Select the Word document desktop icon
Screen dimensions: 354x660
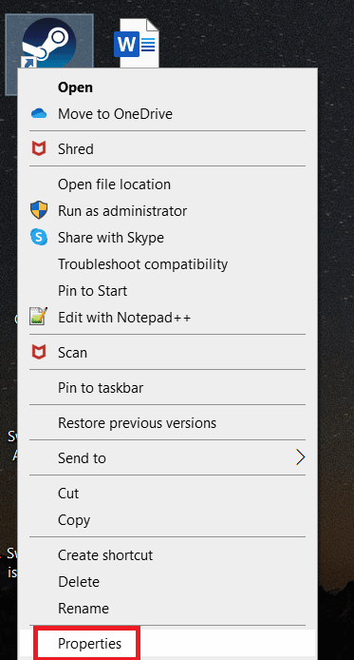(137, 43)
